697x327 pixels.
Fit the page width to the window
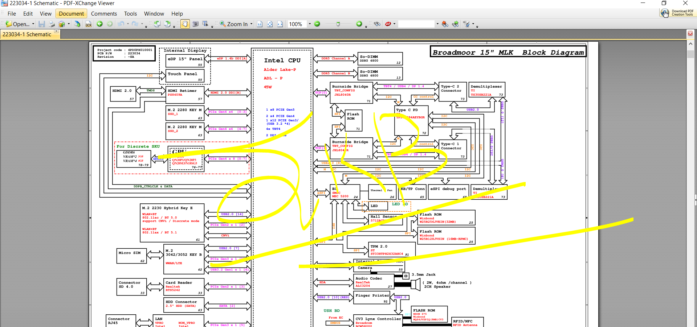280,24
